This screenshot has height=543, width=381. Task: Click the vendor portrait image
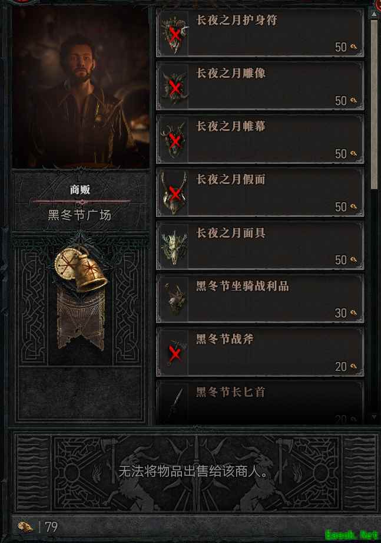pos(81,88)
